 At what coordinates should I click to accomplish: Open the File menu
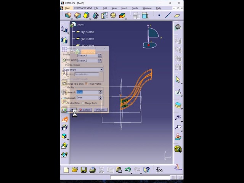click(96, 8)
